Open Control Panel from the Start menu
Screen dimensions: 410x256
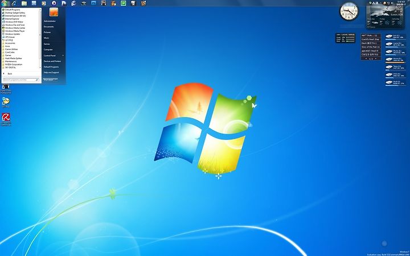pos(50,55)
